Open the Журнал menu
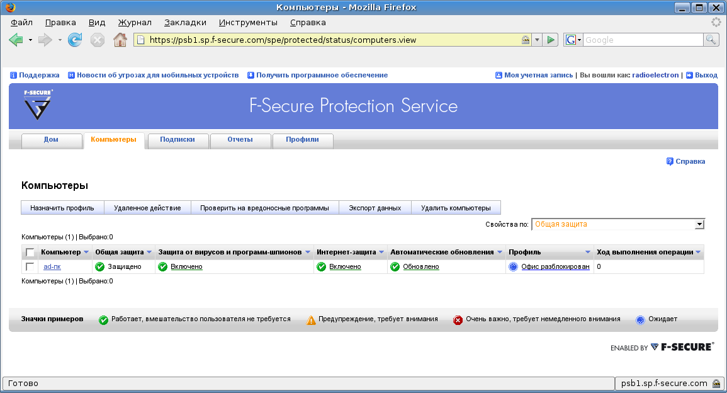The width and height of the screenshot is (727, 393). pos(135,22)
